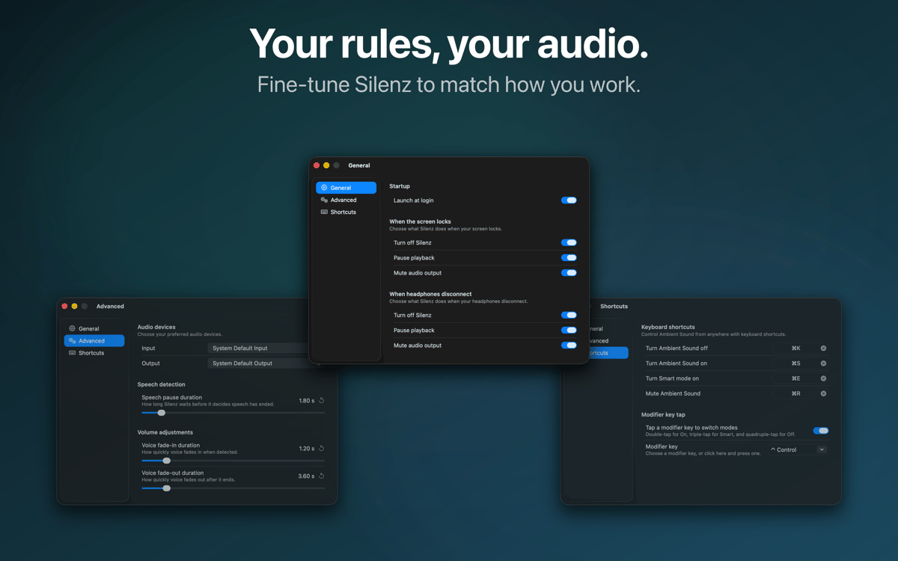Toggle Pause playback when the screen locks

(569, 258)
